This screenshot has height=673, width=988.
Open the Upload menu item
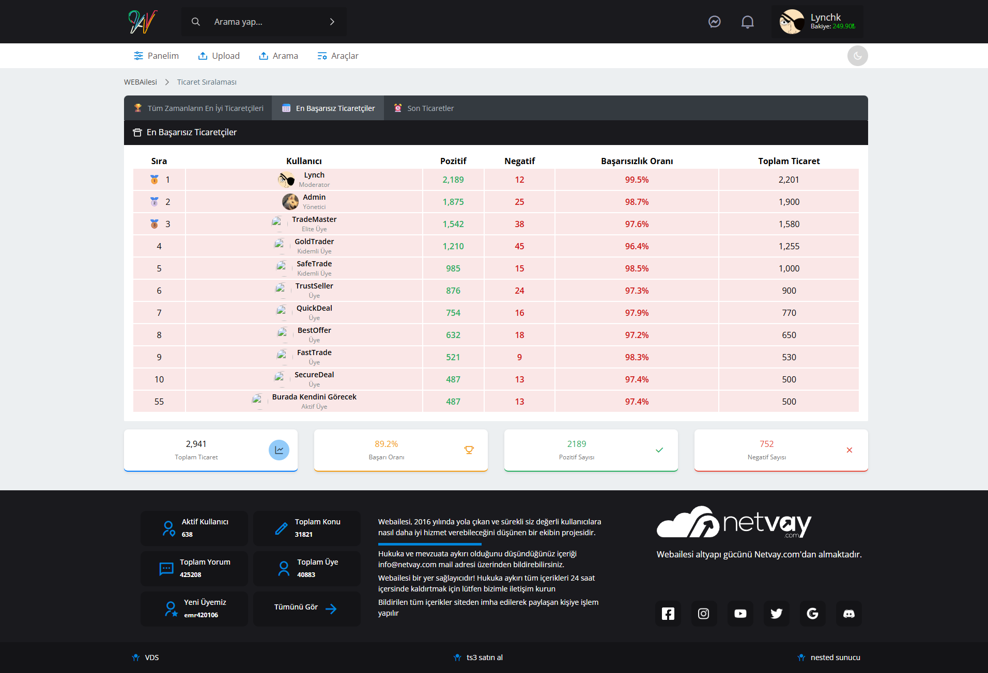219,56
